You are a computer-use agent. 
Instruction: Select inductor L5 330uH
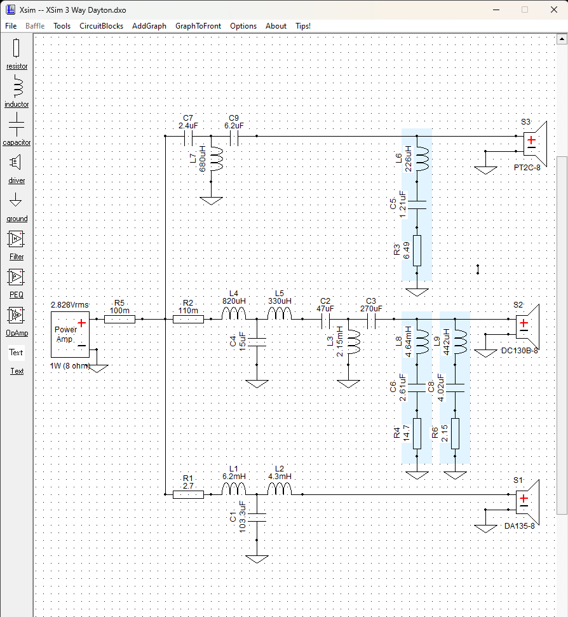click(280, 314)
